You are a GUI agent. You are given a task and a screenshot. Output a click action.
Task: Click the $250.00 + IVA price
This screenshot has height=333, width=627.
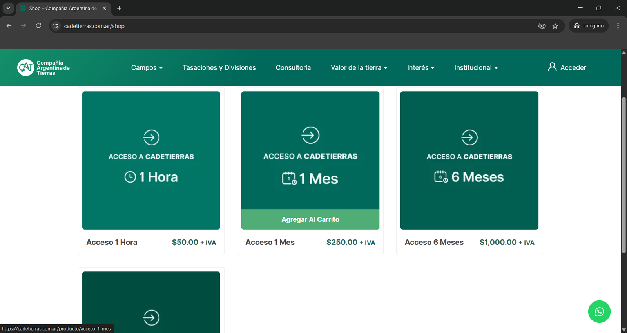[351, 243]
